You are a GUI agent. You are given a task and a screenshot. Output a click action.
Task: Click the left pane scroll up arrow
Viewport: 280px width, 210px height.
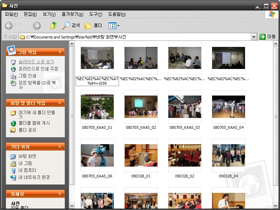(x=72, y=43)
